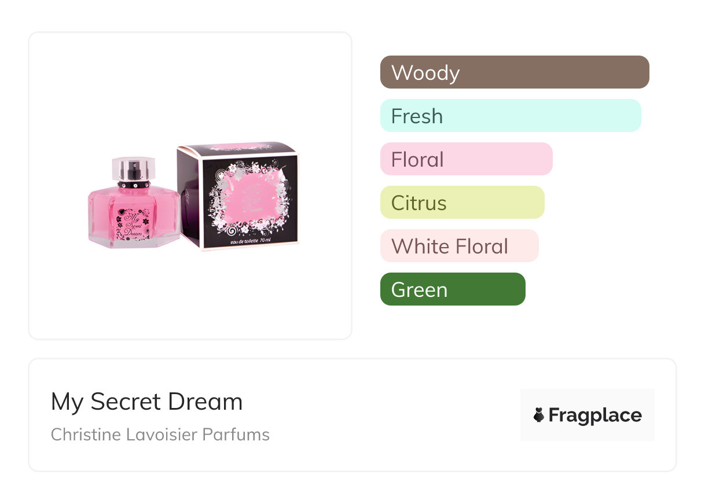Click the silver cap of the bottle
This screenshot has width=705, height=500.
click(134, 167)
